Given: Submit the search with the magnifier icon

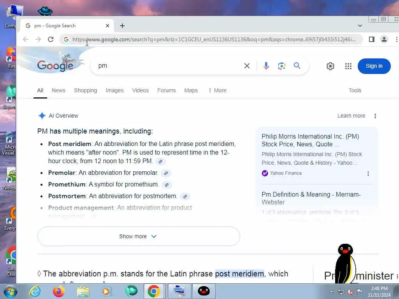Looking at the screenshot, I should click(297, 66).
